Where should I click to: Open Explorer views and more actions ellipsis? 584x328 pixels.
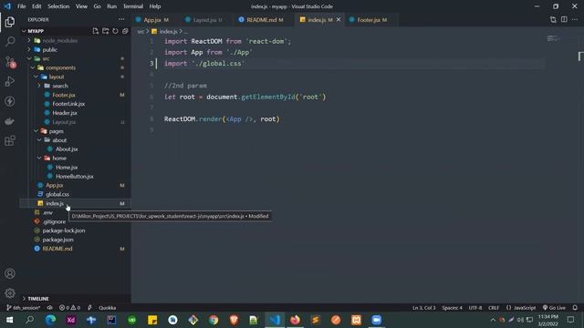[x=121, y=19]
